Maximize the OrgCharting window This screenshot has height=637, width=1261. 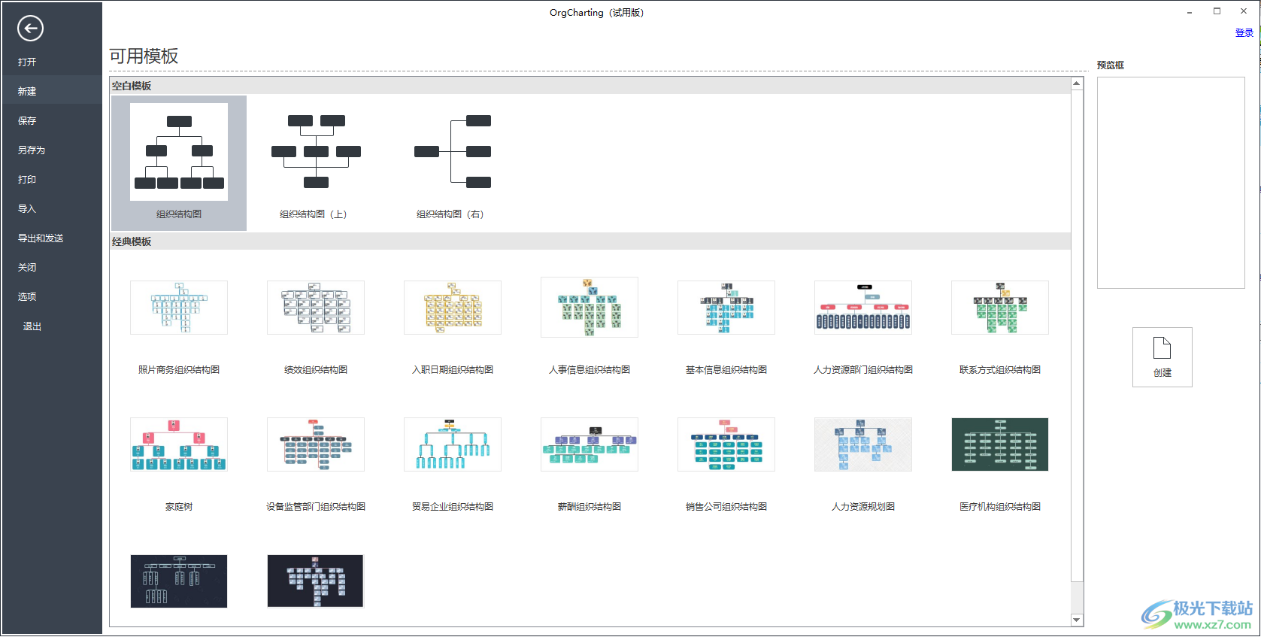tap(1217, 11)
